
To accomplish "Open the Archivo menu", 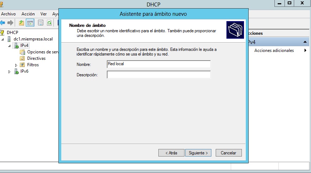I will tap(8, 14).
